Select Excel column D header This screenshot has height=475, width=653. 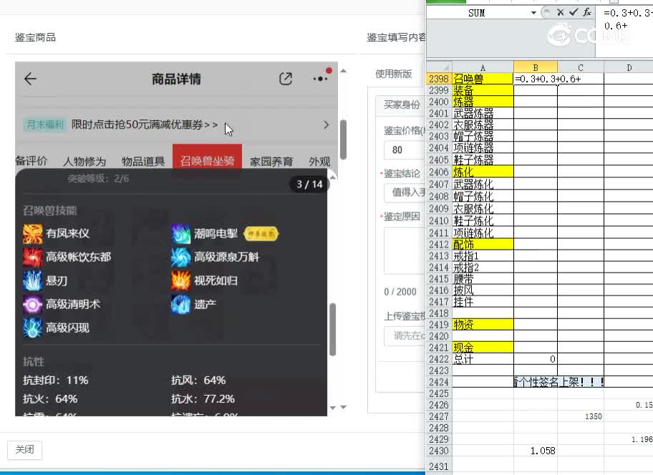tap(629, 67)
